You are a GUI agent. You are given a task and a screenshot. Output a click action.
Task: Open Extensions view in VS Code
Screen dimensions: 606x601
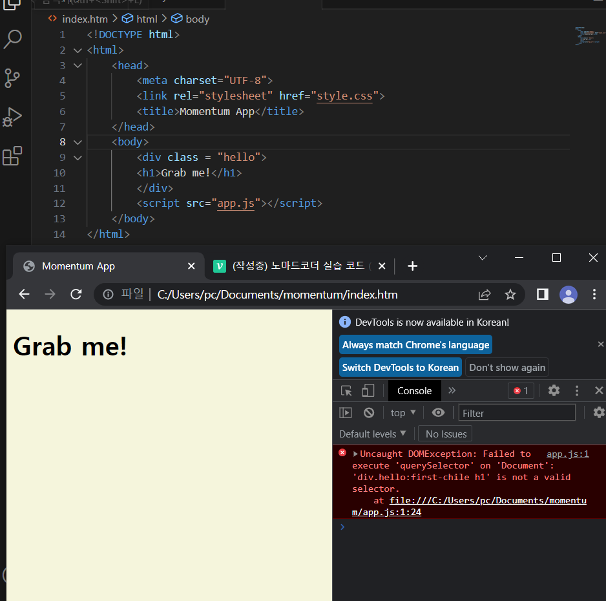point(12,156)
